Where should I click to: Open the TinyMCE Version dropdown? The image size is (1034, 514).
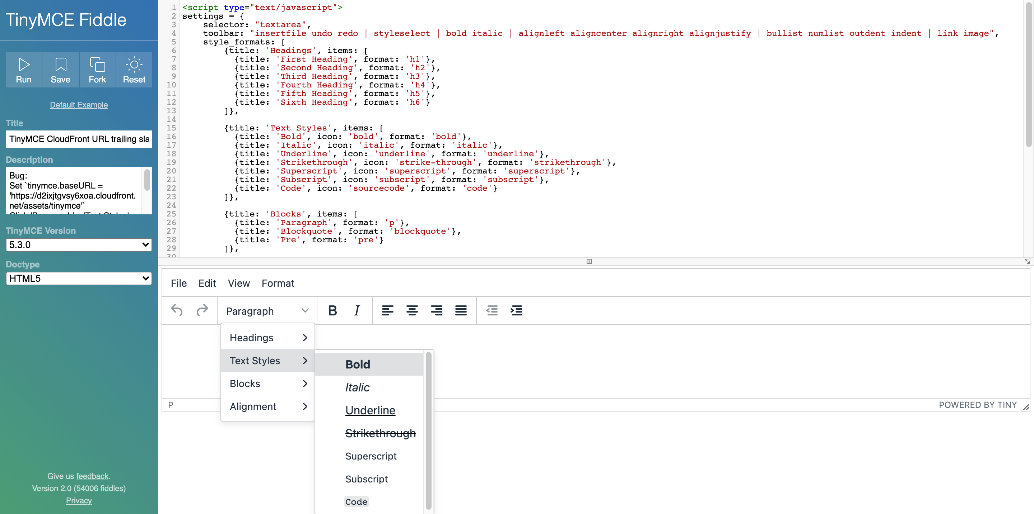pos(79,245)
